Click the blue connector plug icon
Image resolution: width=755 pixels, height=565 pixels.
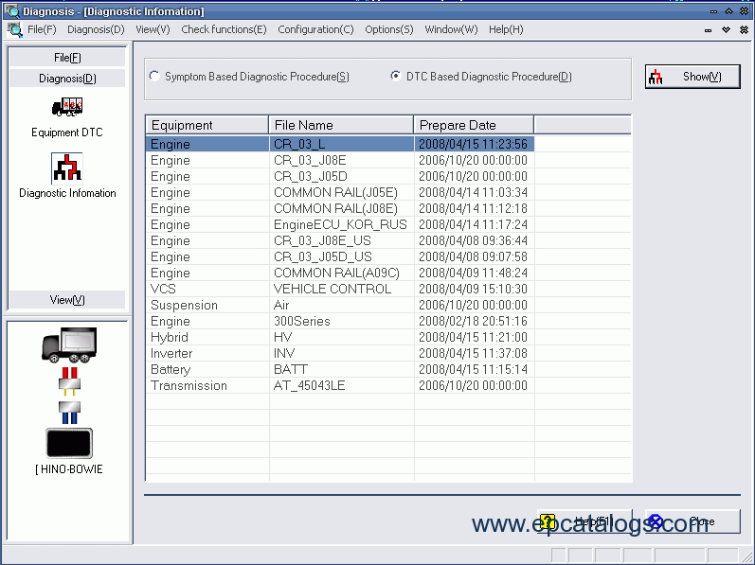68,410
